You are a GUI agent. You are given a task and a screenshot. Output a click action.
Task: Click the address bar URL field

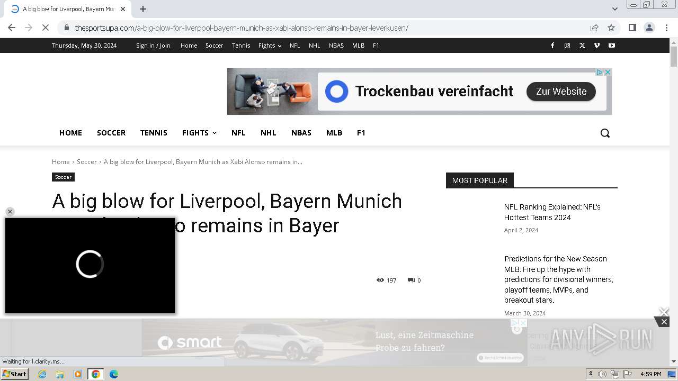tap(323, 28)
